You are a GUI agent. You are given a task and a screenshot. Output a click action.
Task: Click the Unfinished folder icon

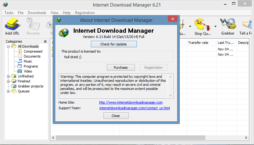coord(14,76)
